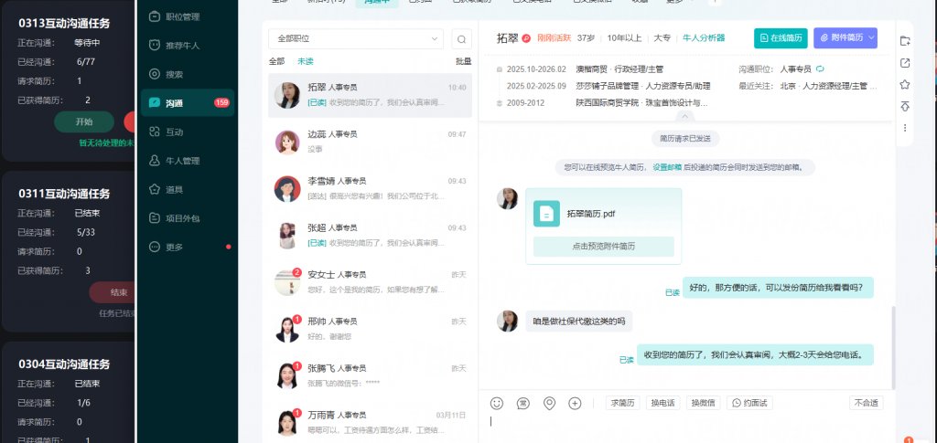Click the add-to-folder icon in right sidebar

coord(905,41)
